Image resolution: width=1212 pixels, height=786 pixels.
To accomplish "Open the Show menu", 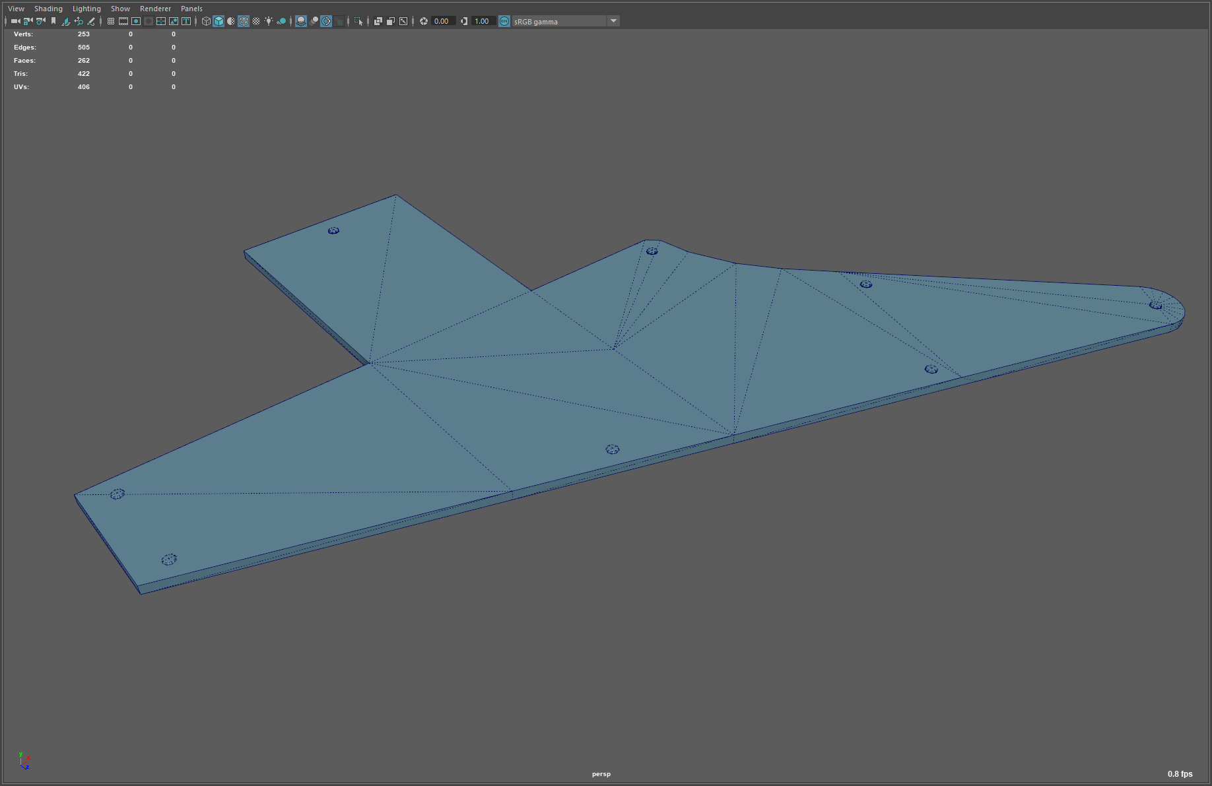I will coord(120,9).
